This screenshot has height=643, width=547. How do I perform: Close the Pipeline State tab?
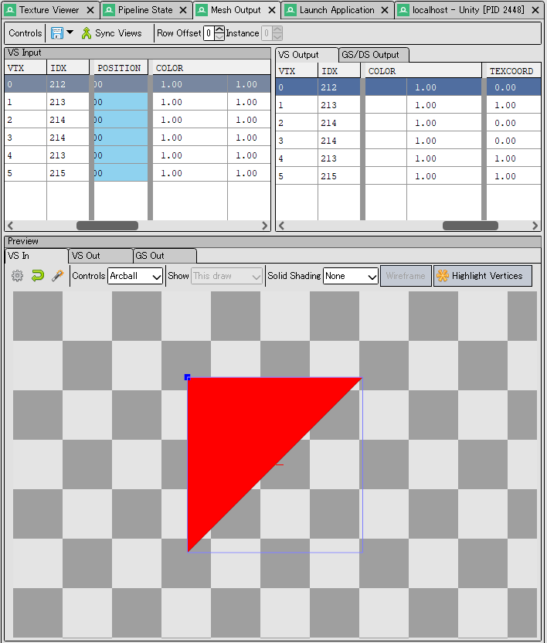183,10
